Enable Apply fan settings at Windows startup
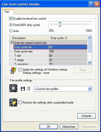The image size is (101, 132). coord(20,70)
